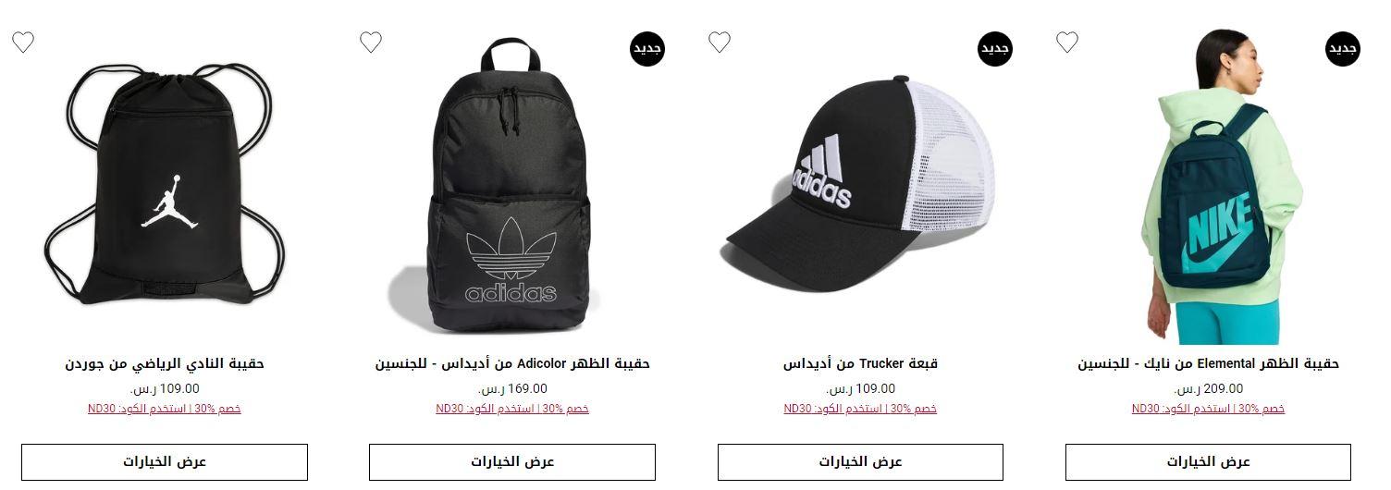Add Adidas Trucker cap to wishlist
The height and width of the screenshot is (490, 1391).
(720, 42)
